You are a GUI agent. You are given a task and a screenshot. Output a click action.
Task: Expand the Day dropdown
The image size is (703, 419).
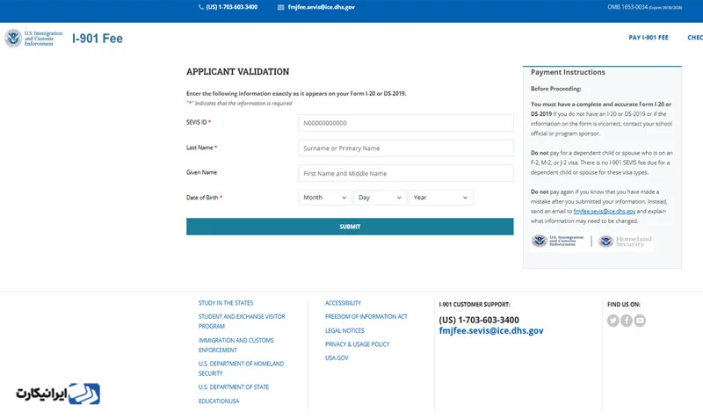point(380,198)
